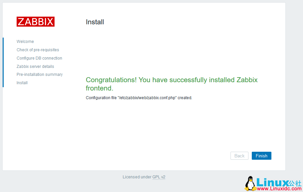Select the Zabbix server details step

tap(35, 67)
